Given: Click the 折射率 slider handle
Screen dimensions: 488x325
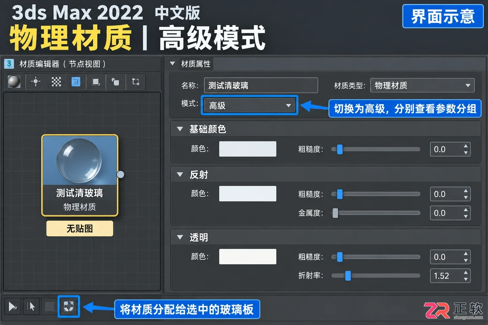Looking at the screenshot, I should coord(348,276).
